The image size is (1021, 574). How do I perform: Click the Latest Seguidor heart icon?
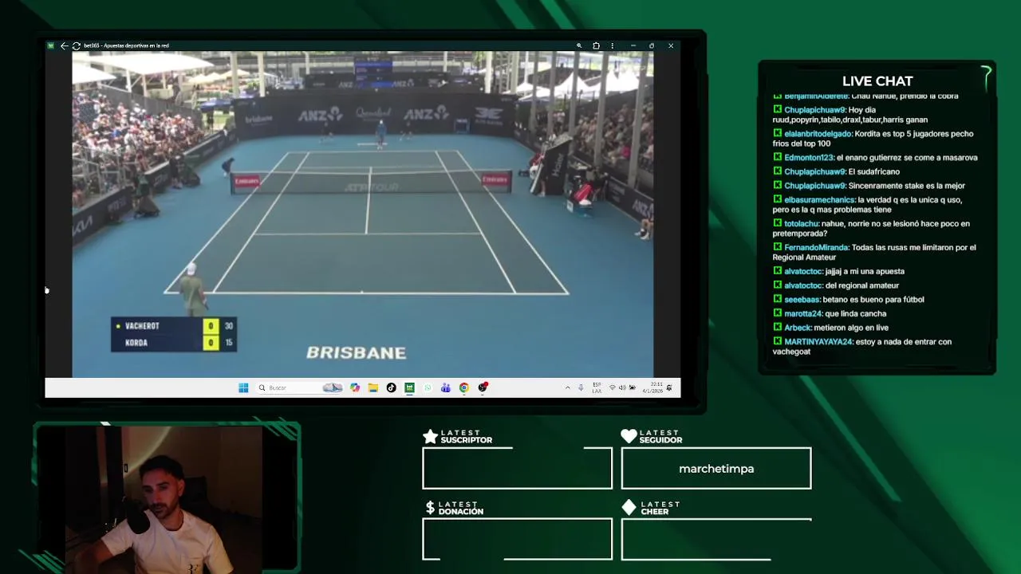click(629, 436)
